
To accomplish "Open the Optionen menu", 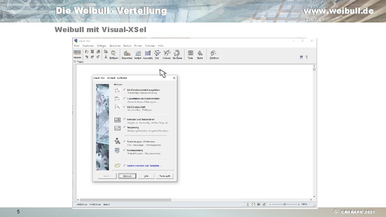I will [x=150, y=46].
